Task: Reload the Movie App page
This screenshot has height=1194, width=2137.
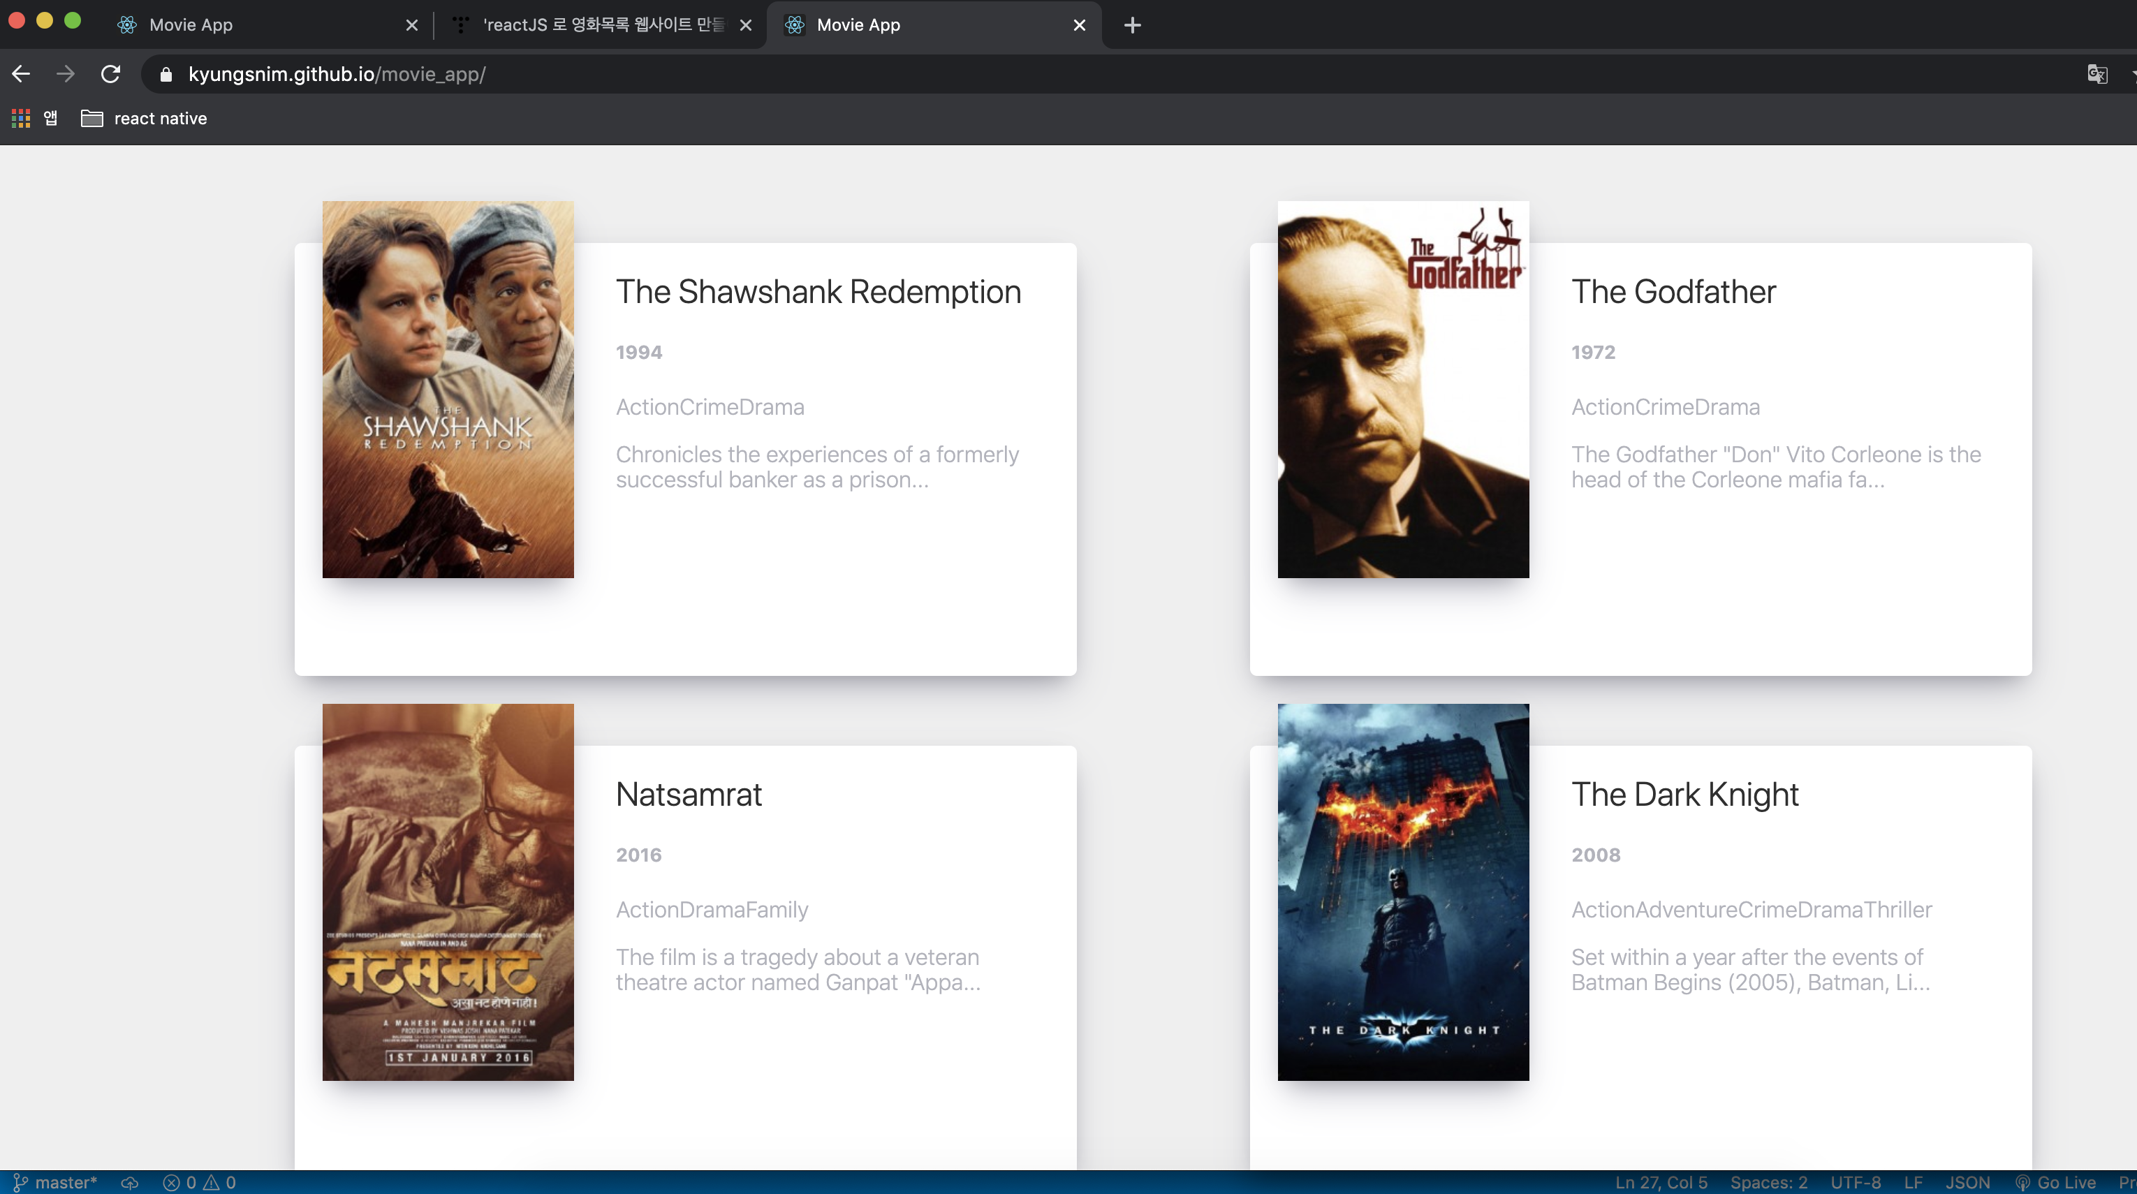Action: tap(110, 75)
